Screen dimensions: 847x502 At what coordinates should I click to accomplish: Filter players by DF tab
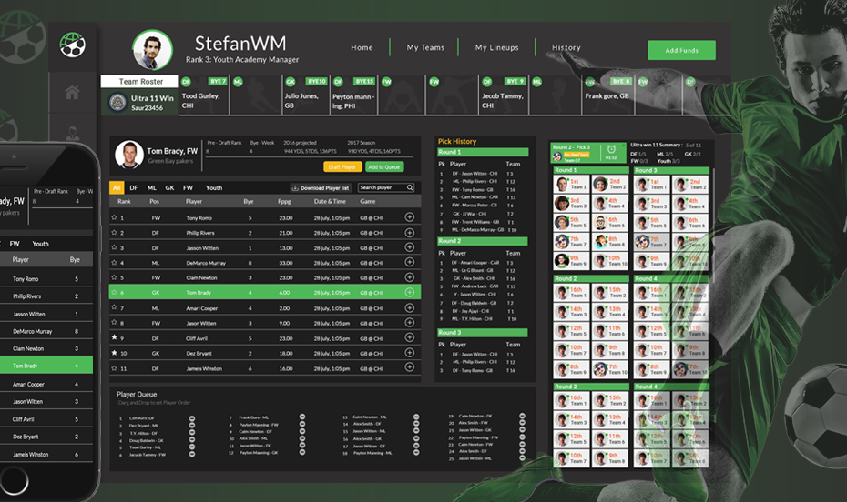pyautogui.click(x=133, y=187)
